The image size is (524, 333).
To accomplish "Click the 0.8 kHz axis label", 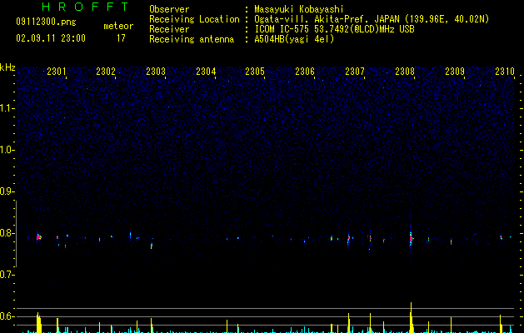I will click(x=7, y=233).
